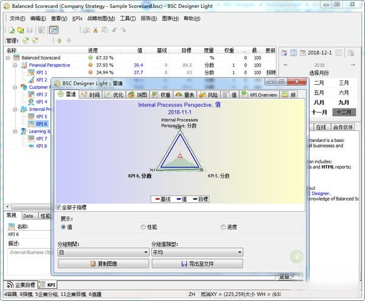Select KPI 8 in the tree

pyautogui.click(x=41, y=146)
